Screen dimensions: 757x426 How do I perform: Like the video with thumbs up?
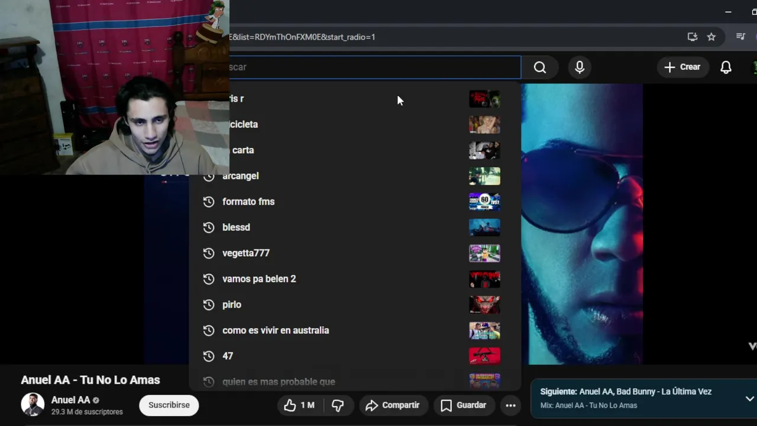(299, 405)
